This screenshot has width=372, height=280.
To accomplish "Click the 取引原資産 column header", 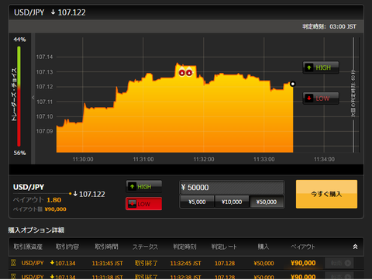I will pos(28,247).
